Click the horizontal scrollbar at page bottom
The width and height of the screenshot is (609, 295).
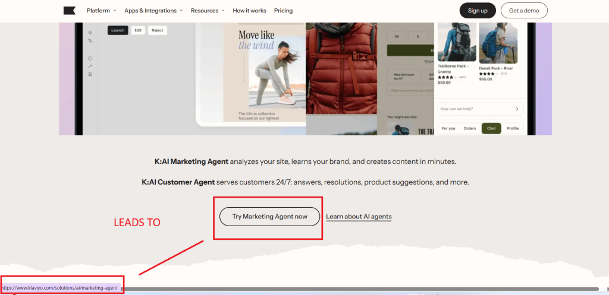(361, 289)
